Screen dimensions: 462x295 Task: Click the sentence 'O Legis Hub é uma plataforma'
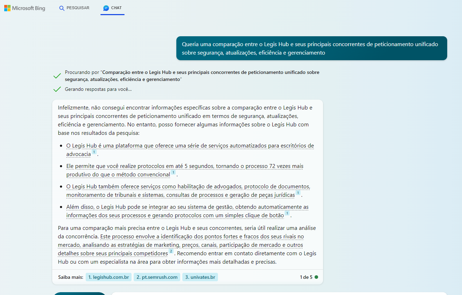190,150
